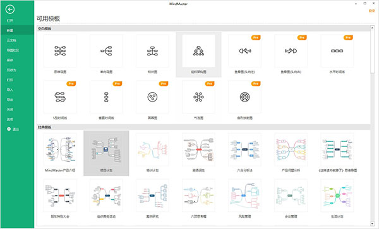The width and height of the screenshot is (379, 229).
Task: Select the S型时间线 S-shaped timeline template
Action: click(60, 97)
